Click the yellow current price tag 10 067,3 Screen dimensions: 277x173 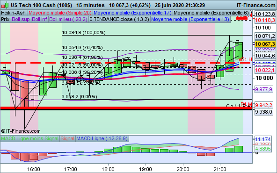point(265,44)
